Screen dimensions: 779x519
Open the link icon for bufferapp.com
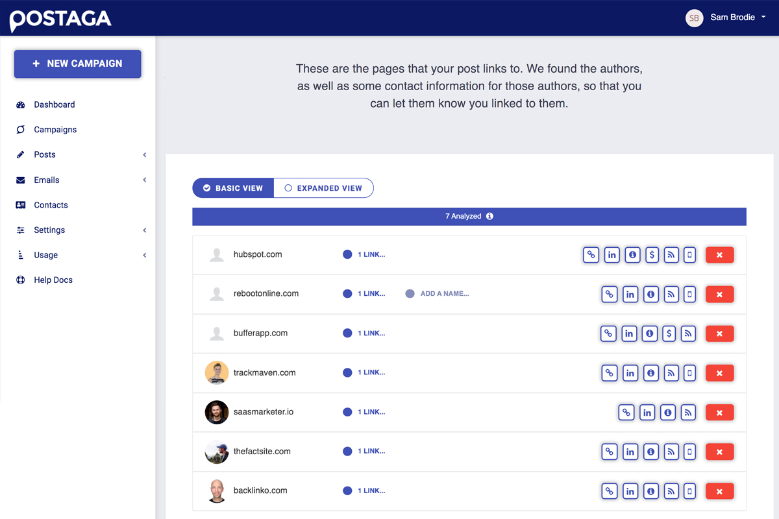608,333
